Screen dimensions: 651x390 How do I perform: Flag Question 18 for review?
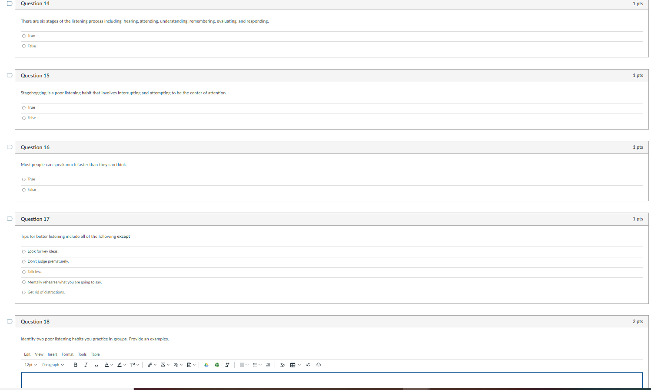pos(10,321)
